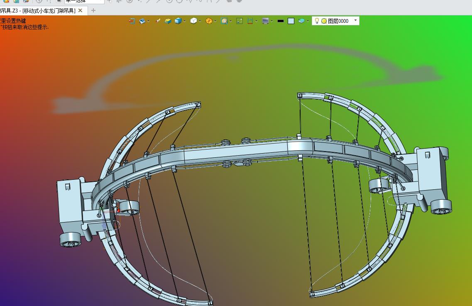Click the white cube view-orientation icon
Image resolution: width=472 pixels, height=306 pixels.
pyautogui.click(x=193, y=21)
